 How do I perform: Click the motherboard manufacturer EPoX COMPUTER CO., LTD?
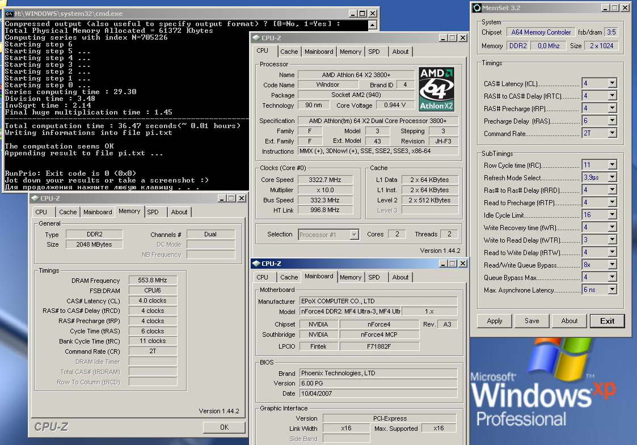(x=378, y=301)
